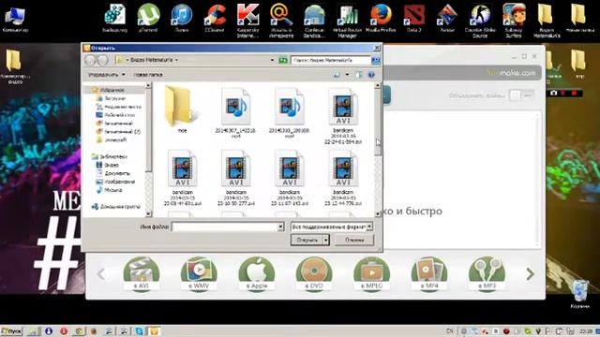Viewport: 600px width, 337px height.
Task: Open Counter-Strike Source desktop shortcut
Action: tap(480, 21)
